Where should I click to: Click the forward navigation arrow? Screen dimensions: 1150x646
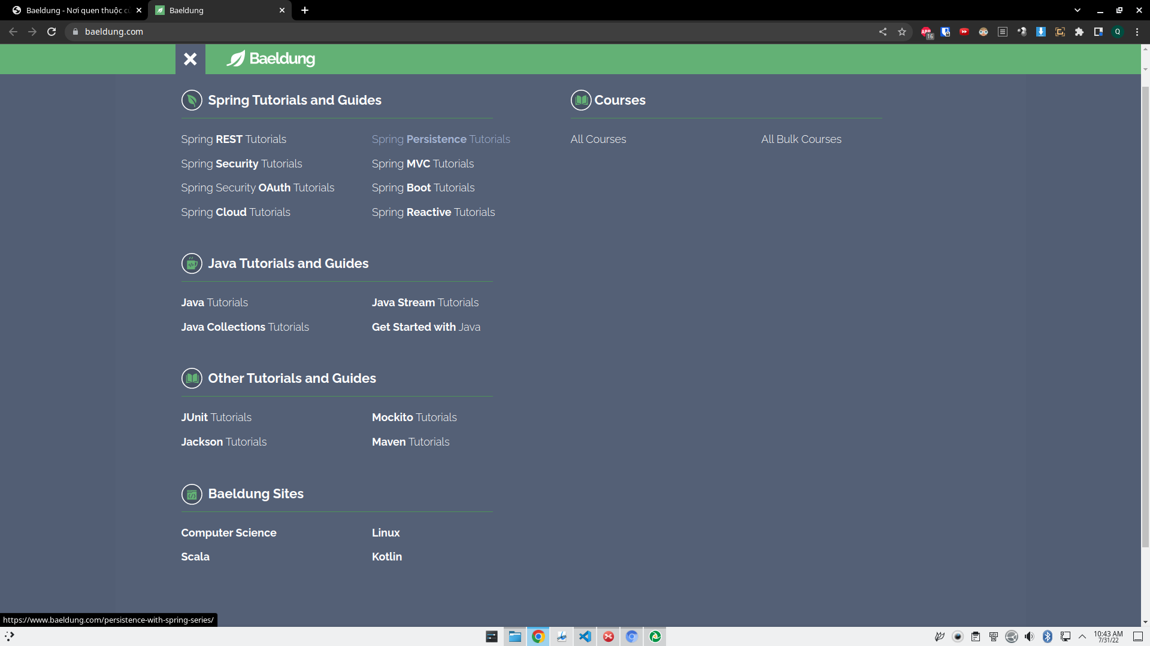point(32,32)
